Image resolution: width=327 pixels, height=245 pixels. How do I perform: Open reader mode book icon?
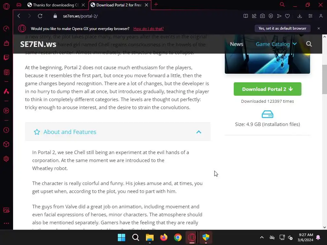pos(246,16)
